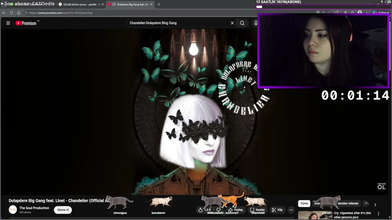The width and height of the screenshot is (392, 220).
Task: View site information lock icon in address bar
Action: point(26,13)
